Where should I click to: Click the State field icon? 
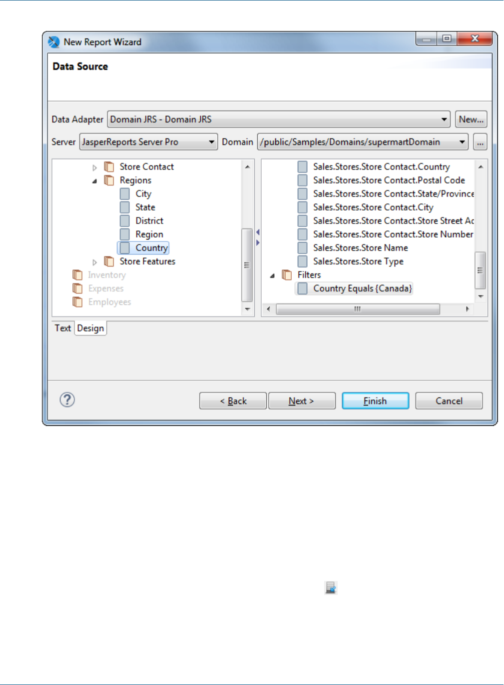[125, 207]
